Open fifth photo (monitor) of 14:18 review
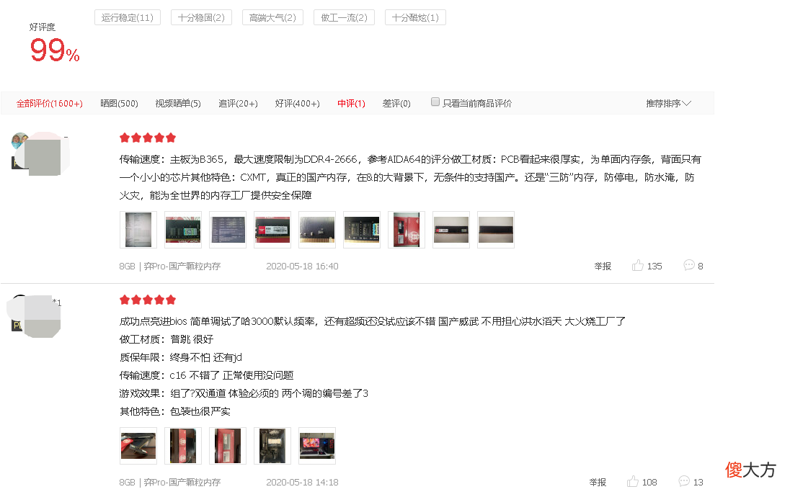Screen dimensions: 790x497 point(317,446)
